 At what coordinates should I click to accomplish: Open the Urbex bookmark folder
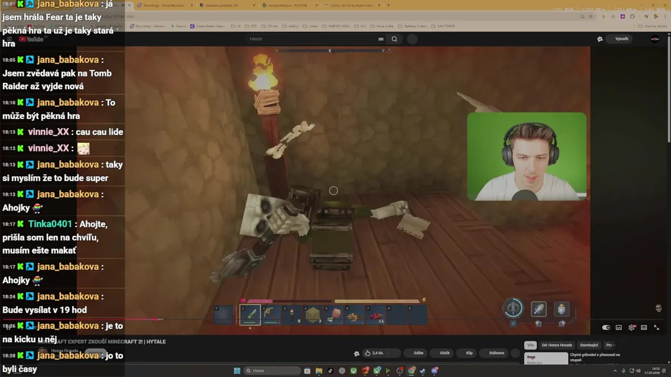311,26
